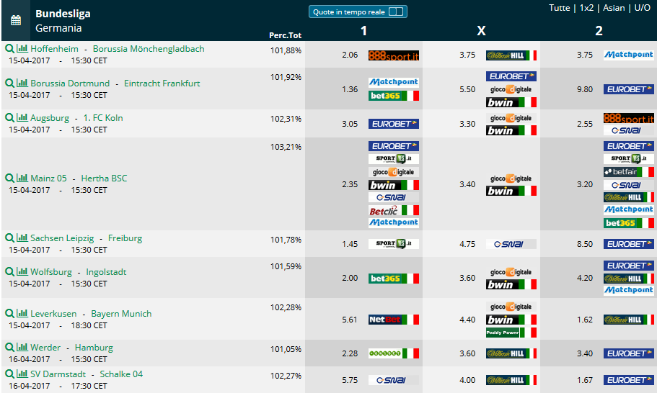
Task: Click Betclic logo in Mainz 05 row
Action: coord(394,210)
